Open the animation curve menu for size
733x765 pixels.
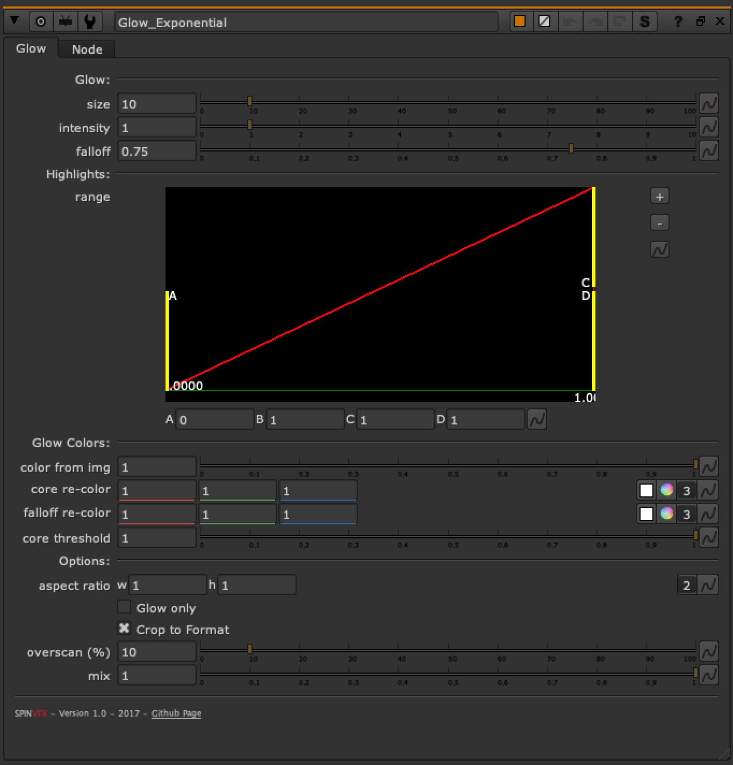(708, 103)
